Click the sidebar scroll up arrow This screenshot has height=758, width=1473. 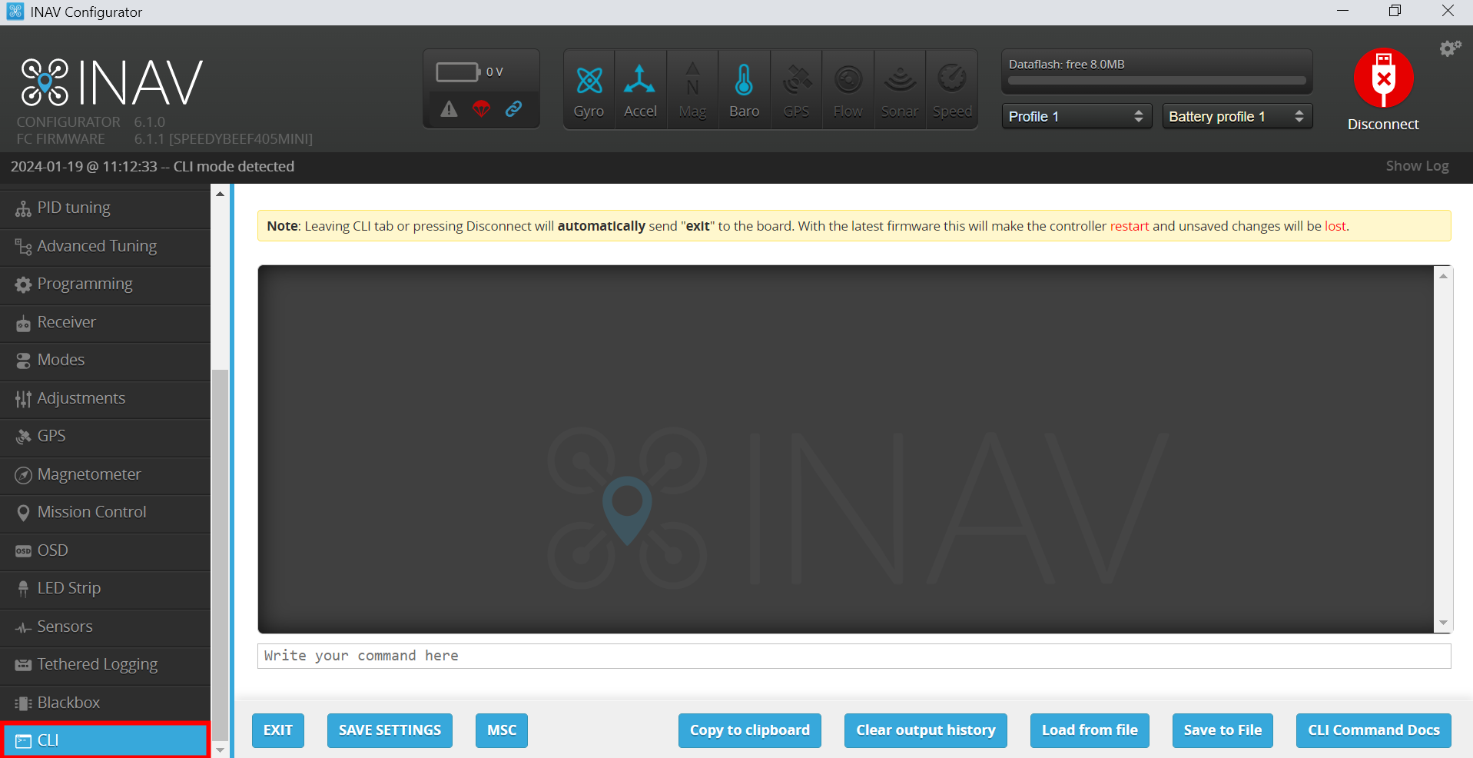221,194
